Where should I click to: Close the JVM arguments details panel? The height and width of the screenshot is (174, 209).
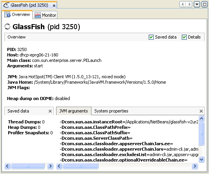(x=201, y=111)
